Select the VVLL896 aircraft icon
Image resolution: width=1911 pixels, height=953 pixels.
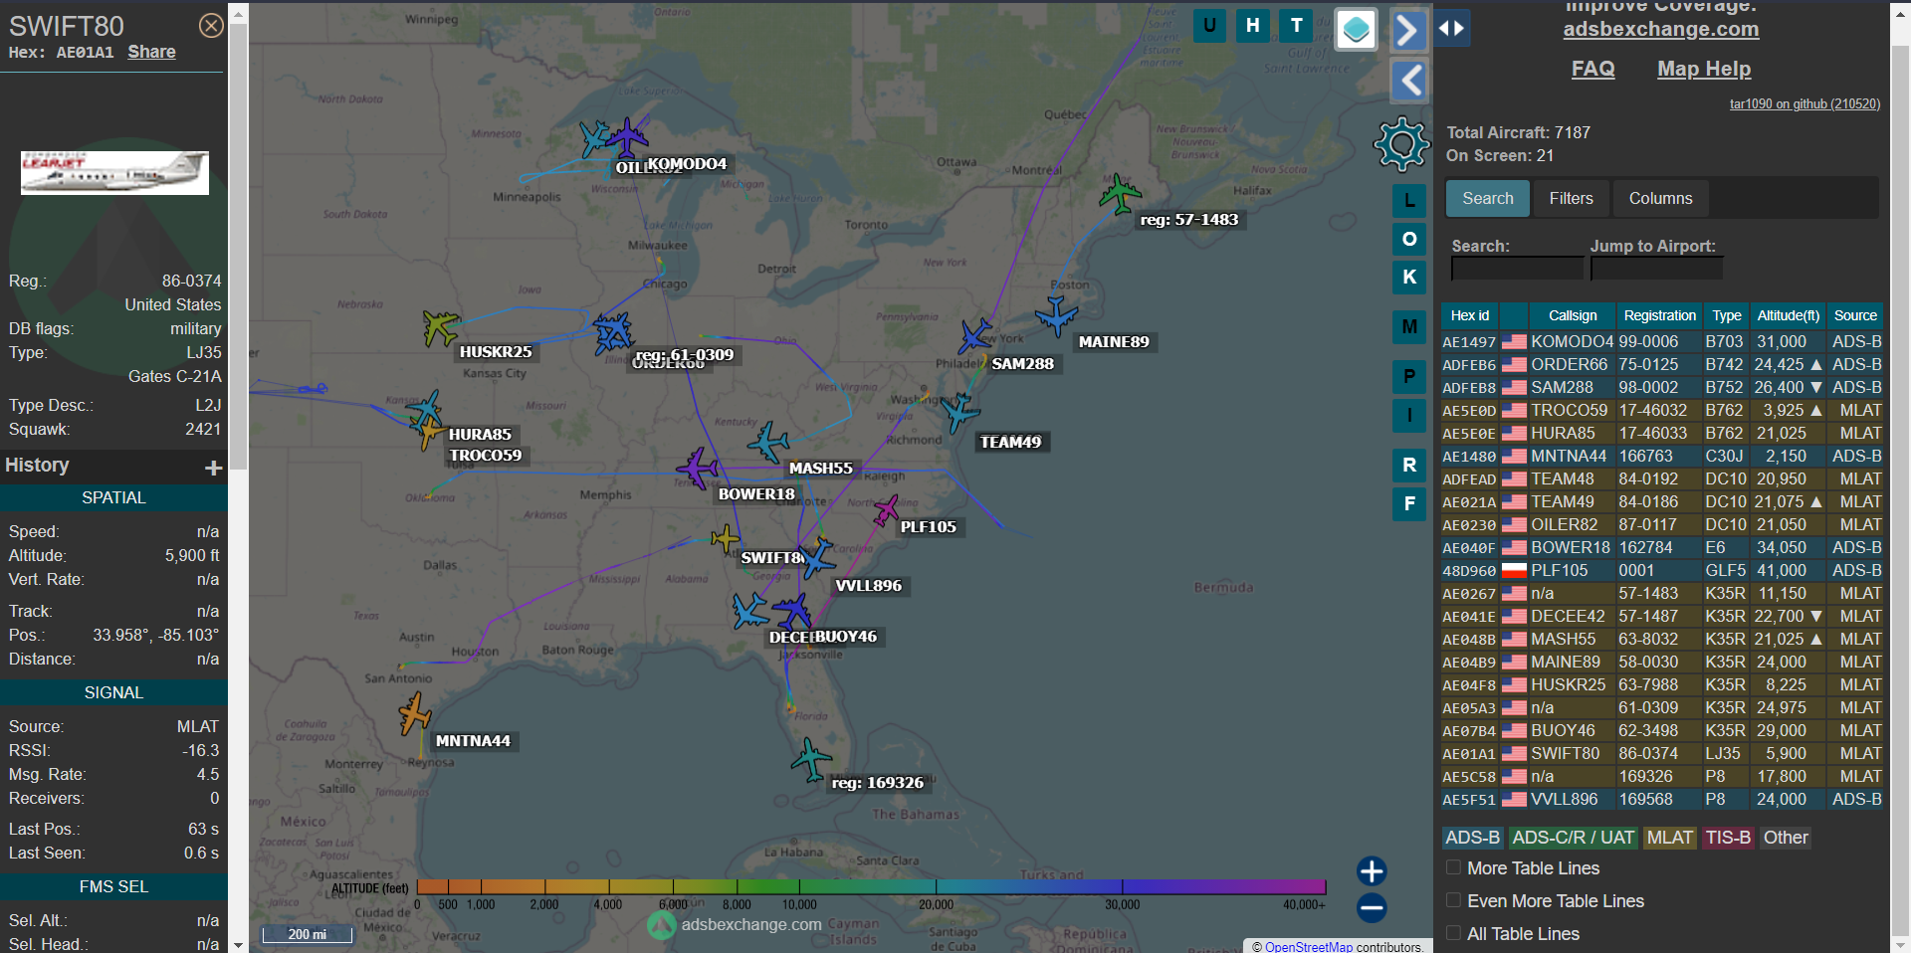pyautogui.click(x=818, y=558)
